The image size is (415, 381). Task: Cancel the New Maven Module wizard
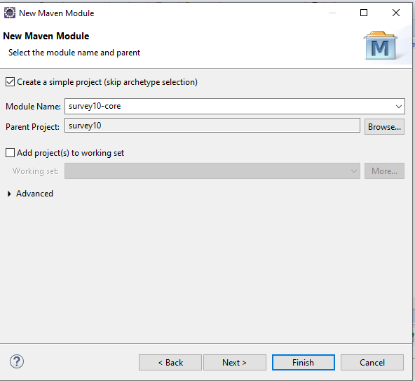[x=372, y=362]
